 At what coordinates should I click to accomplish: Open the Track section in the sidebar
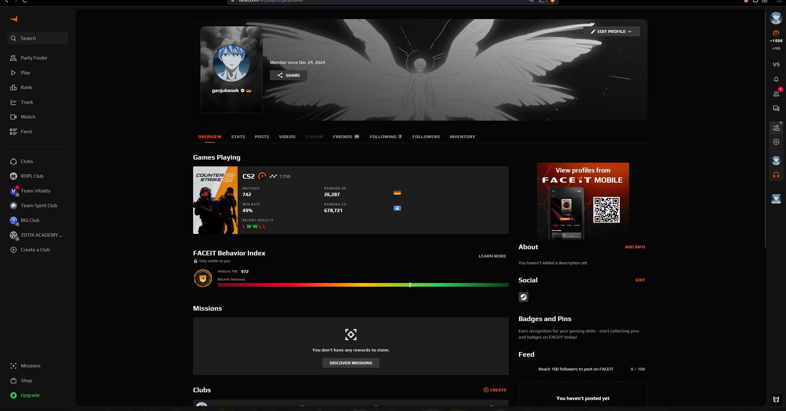pos(27,102)
